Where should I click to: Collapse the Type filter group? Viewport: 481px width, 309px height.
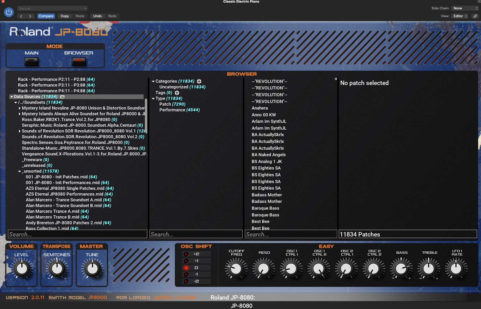(153, 99)
